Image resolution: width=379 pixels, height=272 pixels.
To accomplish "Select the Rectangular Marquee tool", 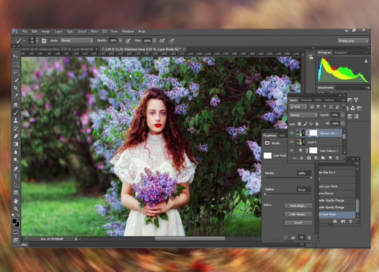I will 16,64.
